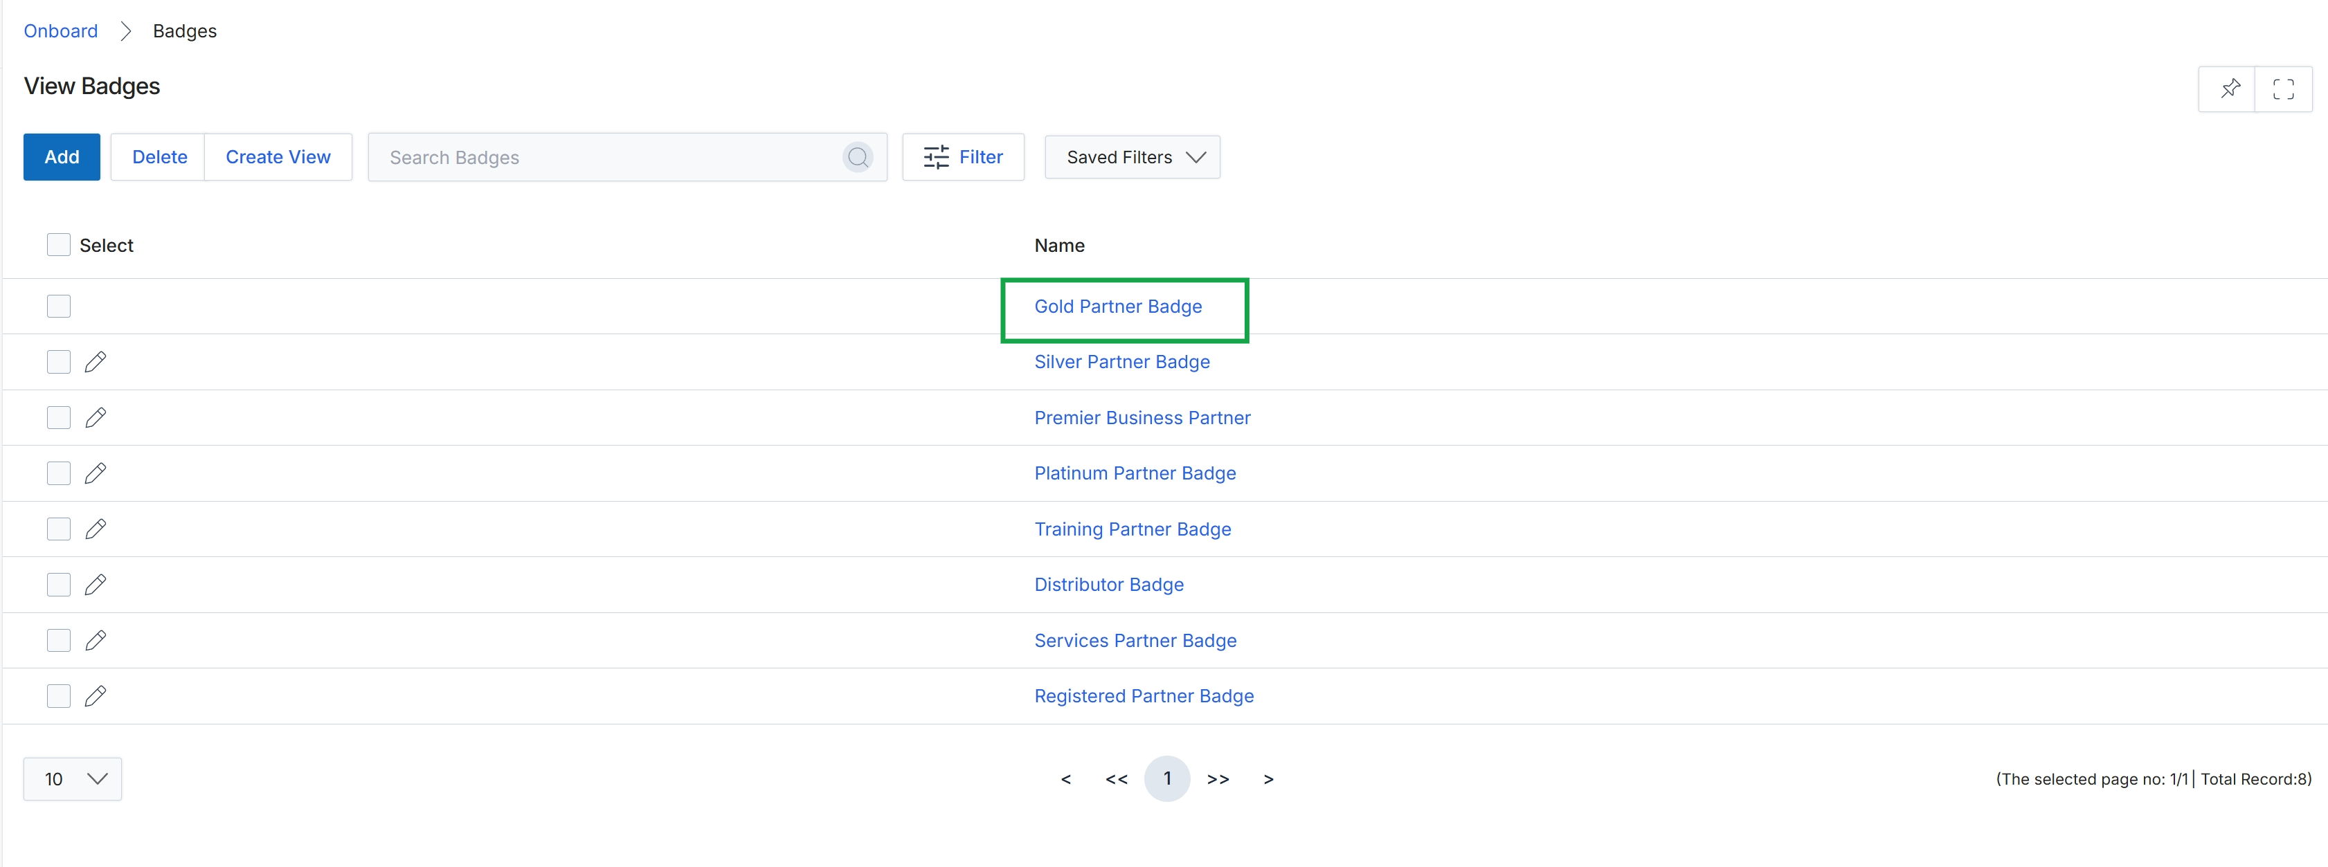Go to Onboard breadcrumb link
The height and width of the screenshot is (867, 2328).
(60, 30)
